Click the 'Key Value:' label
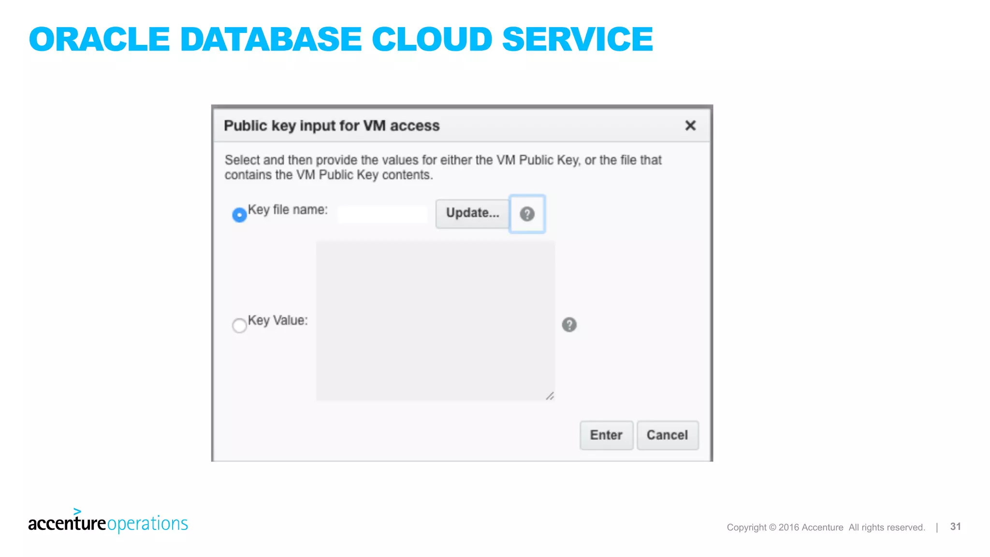 pyautogui.click(x=278, y=321)
